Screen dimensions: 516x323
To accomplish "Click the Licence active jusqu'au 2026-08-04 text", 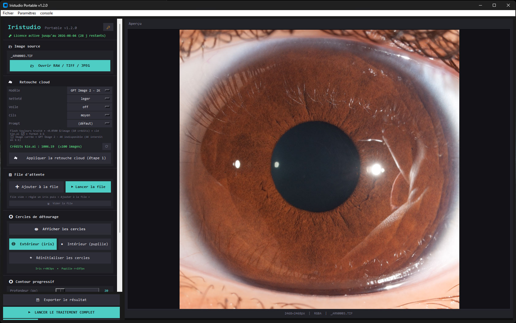I will [60, 36].
